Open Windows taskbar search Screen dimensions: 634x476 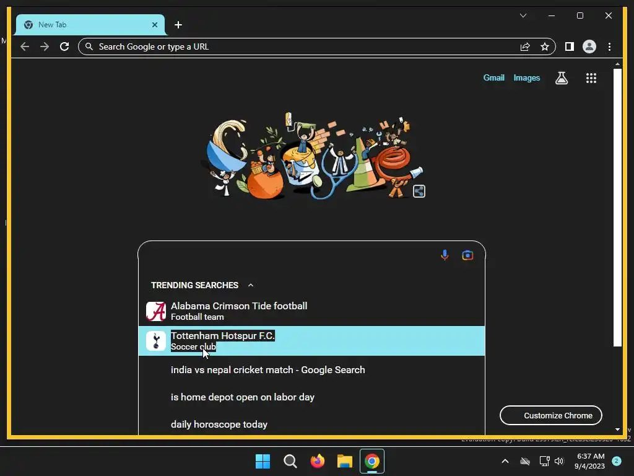[290, 461]
